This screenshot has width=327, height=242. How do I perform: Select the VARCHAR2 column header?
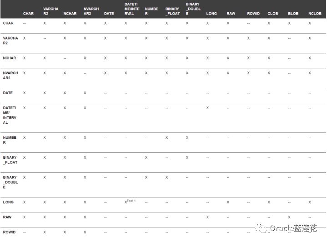pyautogui.click(x=50, y=11)
